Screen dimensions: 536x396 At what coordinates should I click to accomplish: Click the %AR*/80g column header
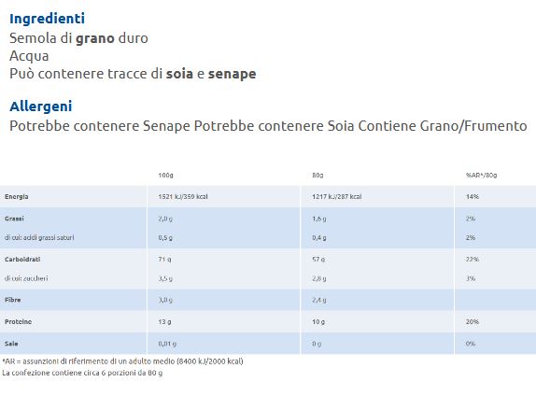point(481,175)
